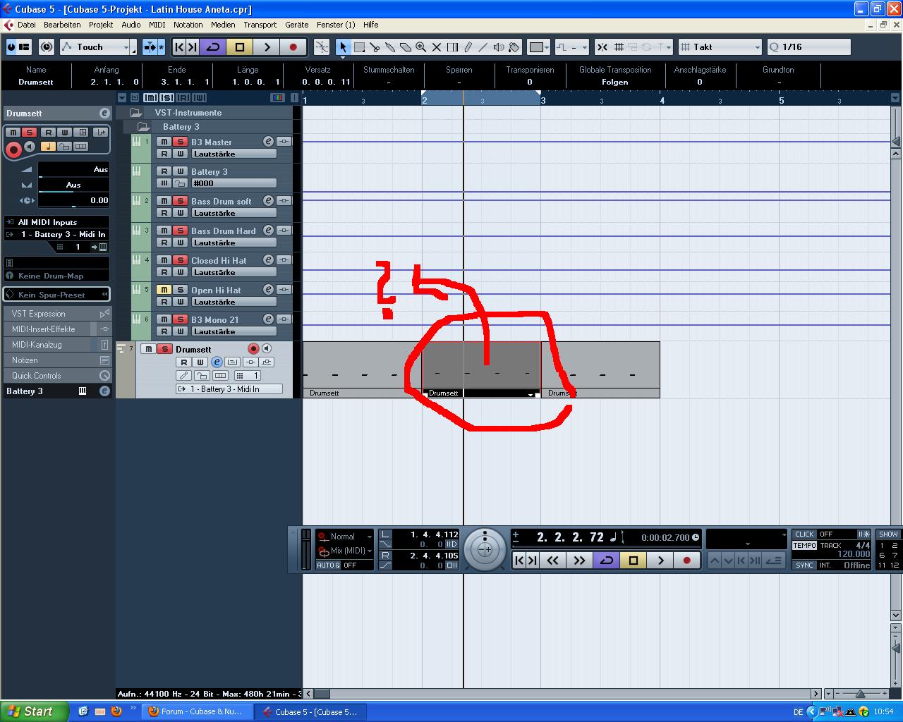Open Kein Spur-Preset selector

coord(57,295)
